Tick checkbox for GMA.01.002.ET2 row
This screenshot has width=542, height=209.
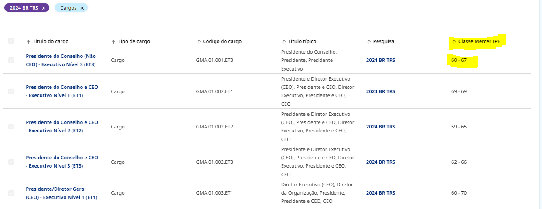pyautogui.click(x=11, y=127)
